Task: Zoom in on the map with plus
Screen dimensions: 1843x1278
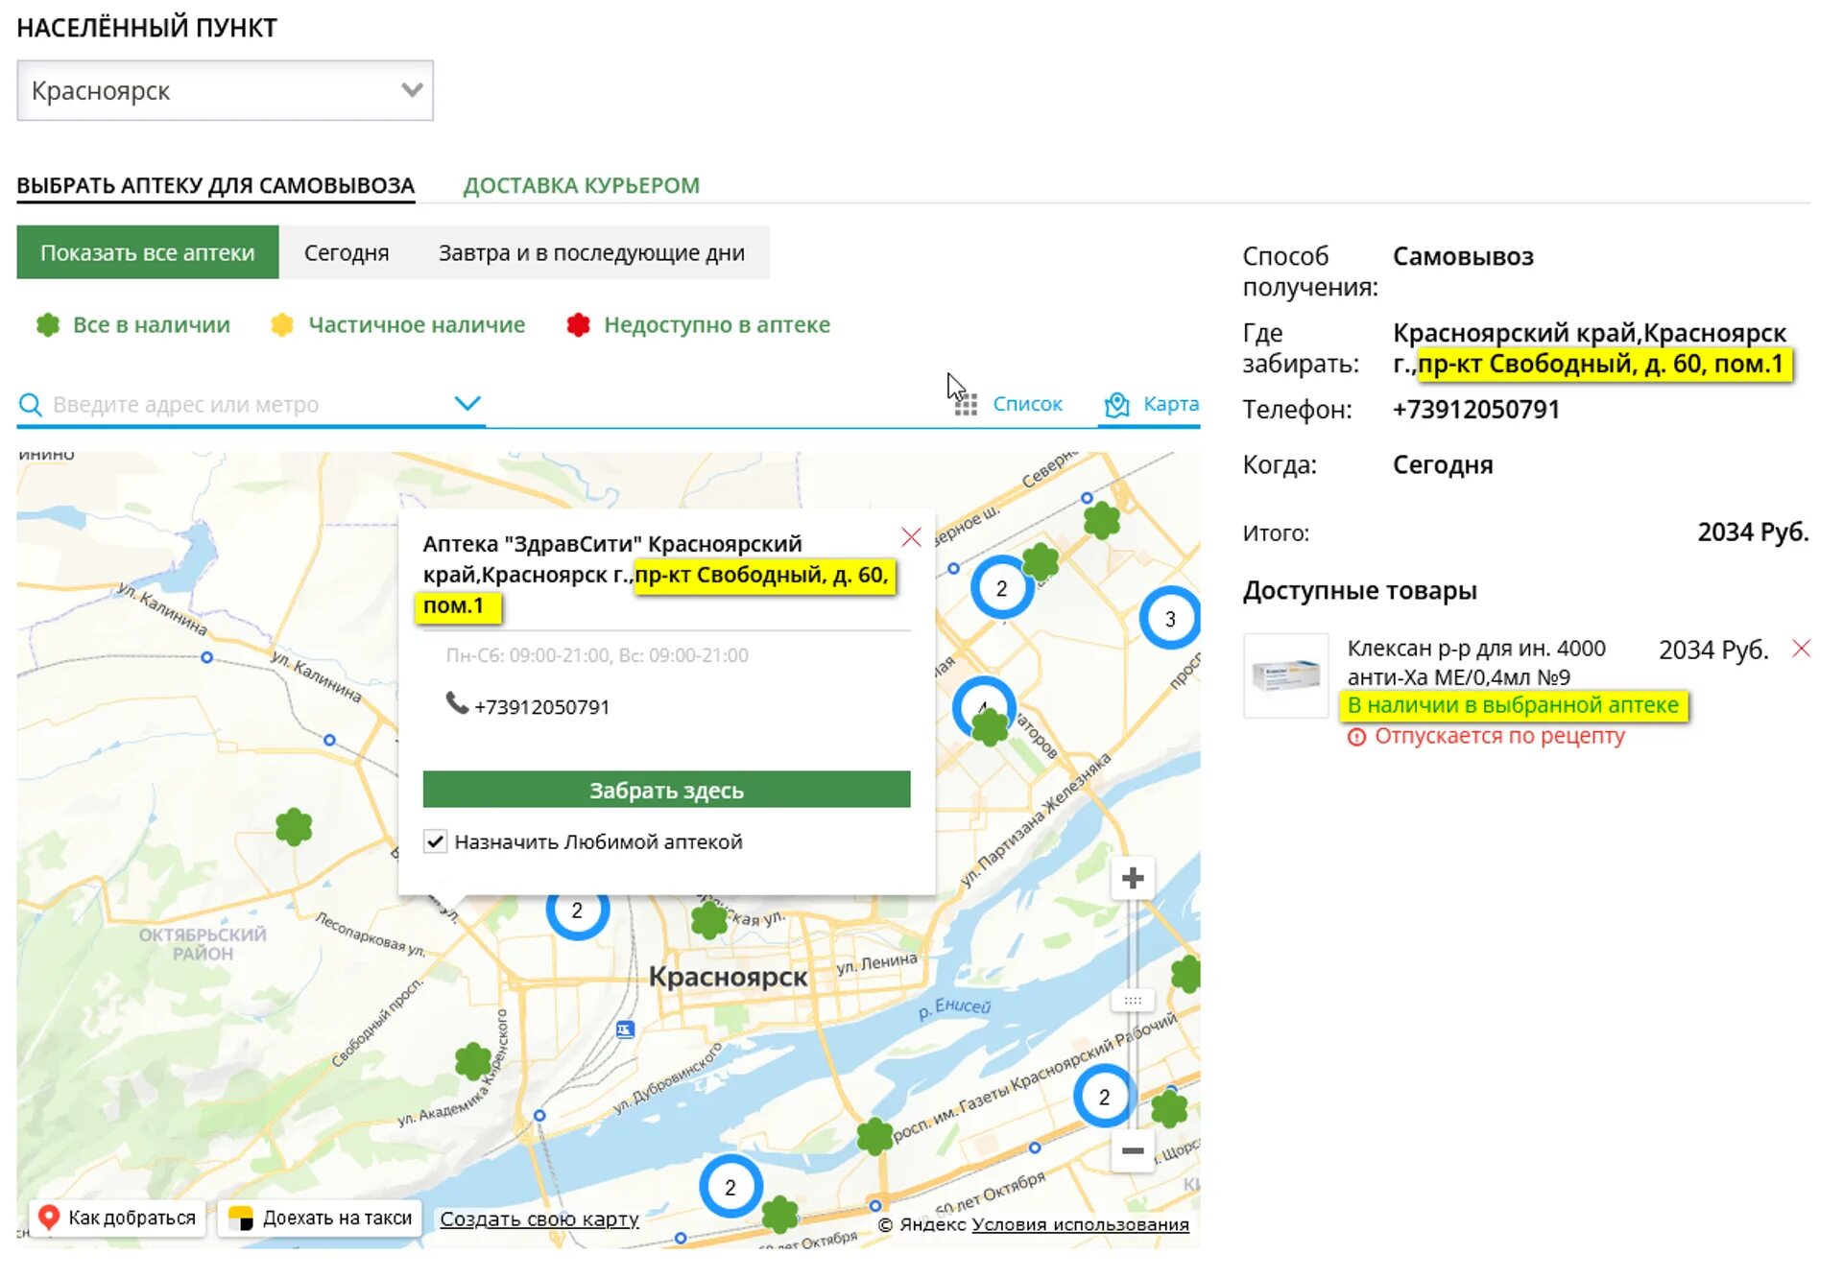Action: coord(1133,878)
